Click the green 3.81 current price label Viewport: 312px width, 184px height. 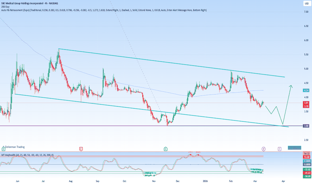(306, 103)
